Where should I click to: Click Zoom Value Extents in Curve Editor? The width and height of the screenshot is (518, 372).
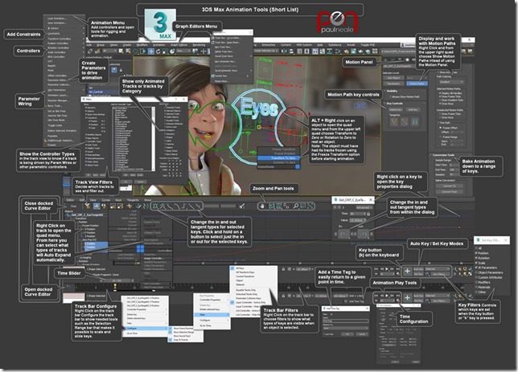pyautogui.click(x=279, y=206)
